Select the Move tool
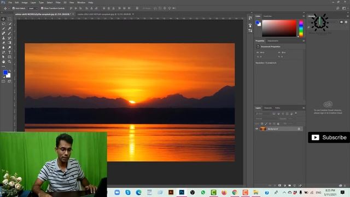Screen dimensions: 350x197 (3, 19)
